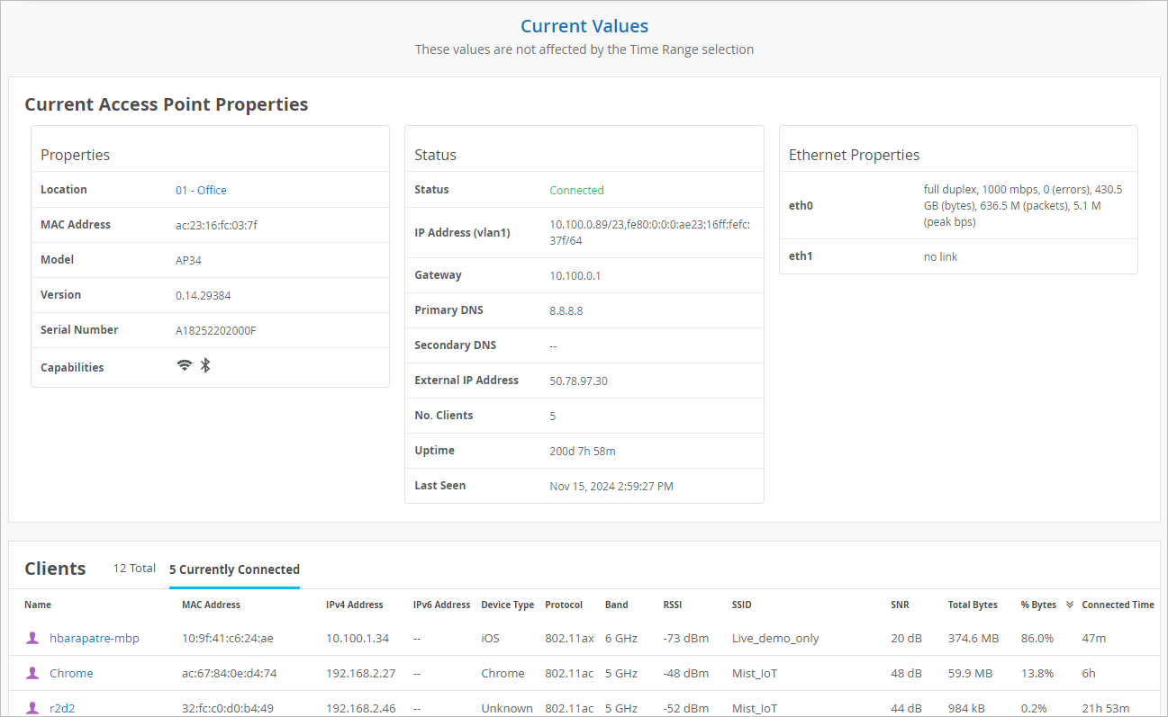Screen dimensions: 1168x717
Task: Sort clients by RSSI column header
Action: click(x=673, y=605)
